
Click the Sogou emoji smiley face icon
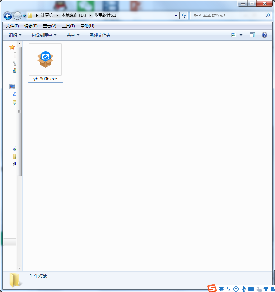(236, 289)
